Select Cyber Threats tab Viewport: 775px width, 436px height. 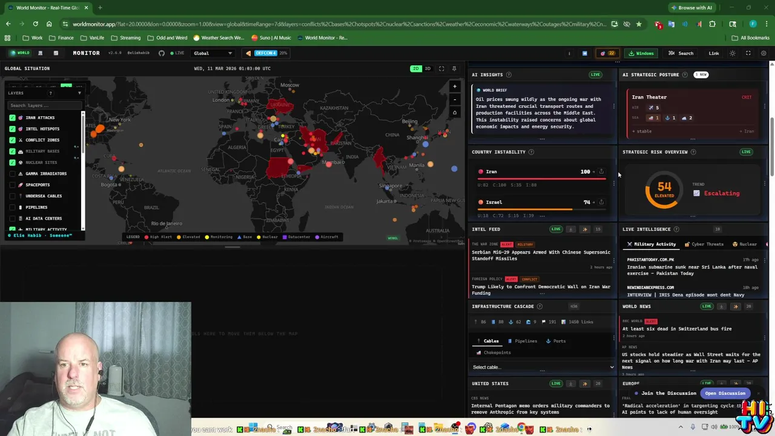click(x=704, y=244)
